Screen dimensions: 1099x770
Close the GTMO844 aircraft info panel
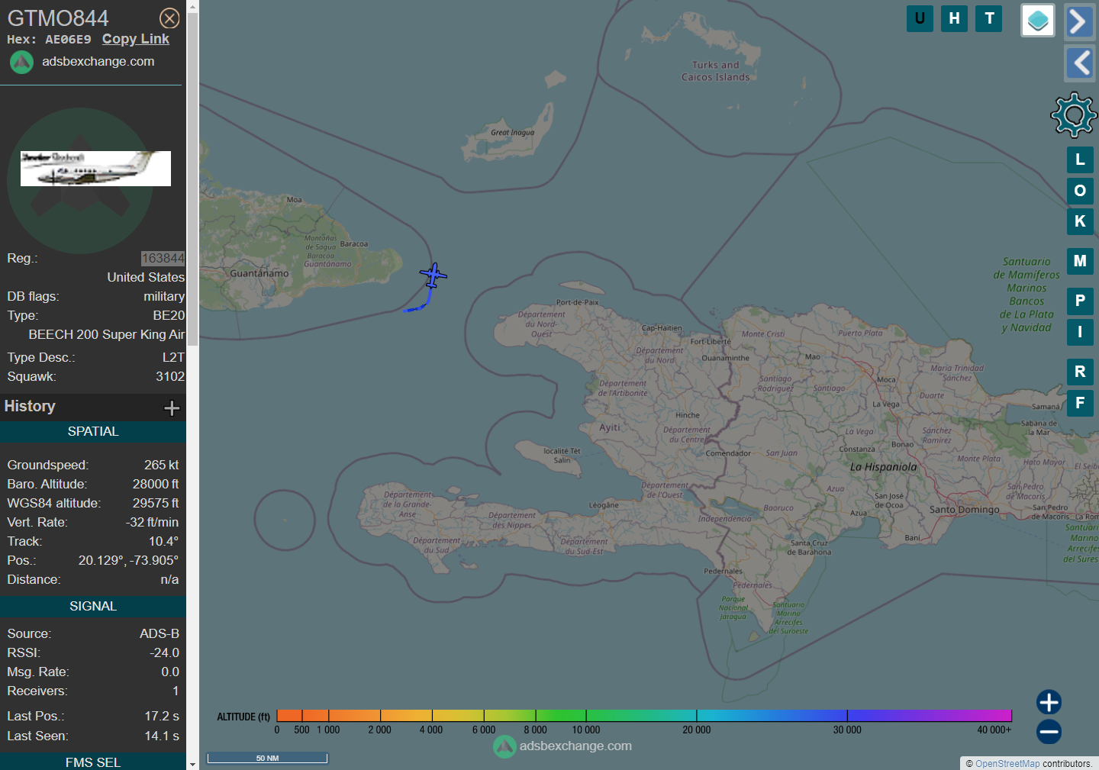coord(169,18)
